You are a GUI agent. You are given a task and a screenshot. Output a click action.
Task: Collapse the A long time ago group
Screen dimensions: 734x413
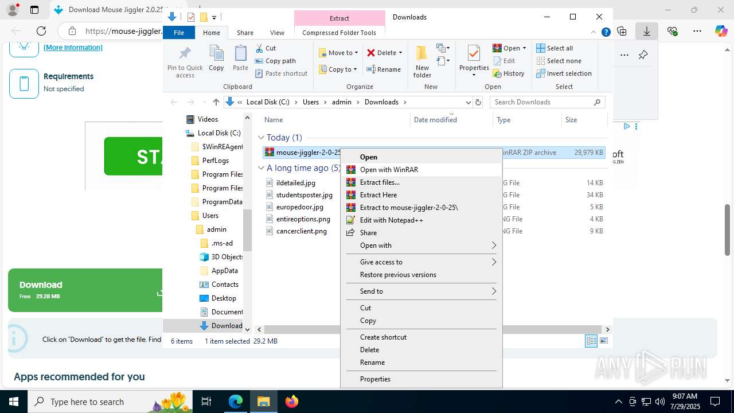(x=261, y=168)
